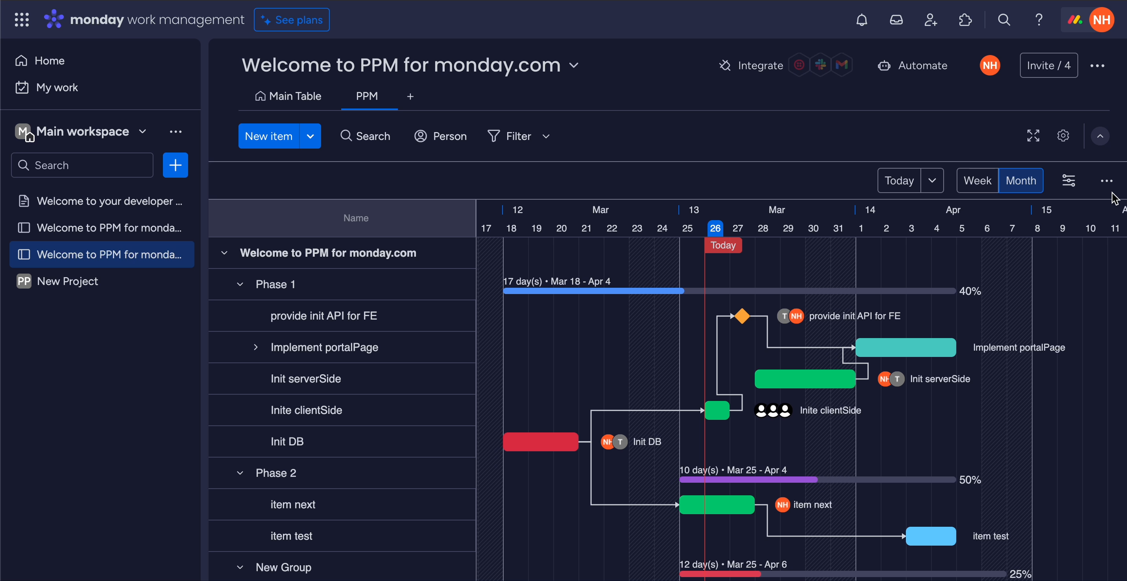Click the sidebar workspace search field

pos(82,165)
